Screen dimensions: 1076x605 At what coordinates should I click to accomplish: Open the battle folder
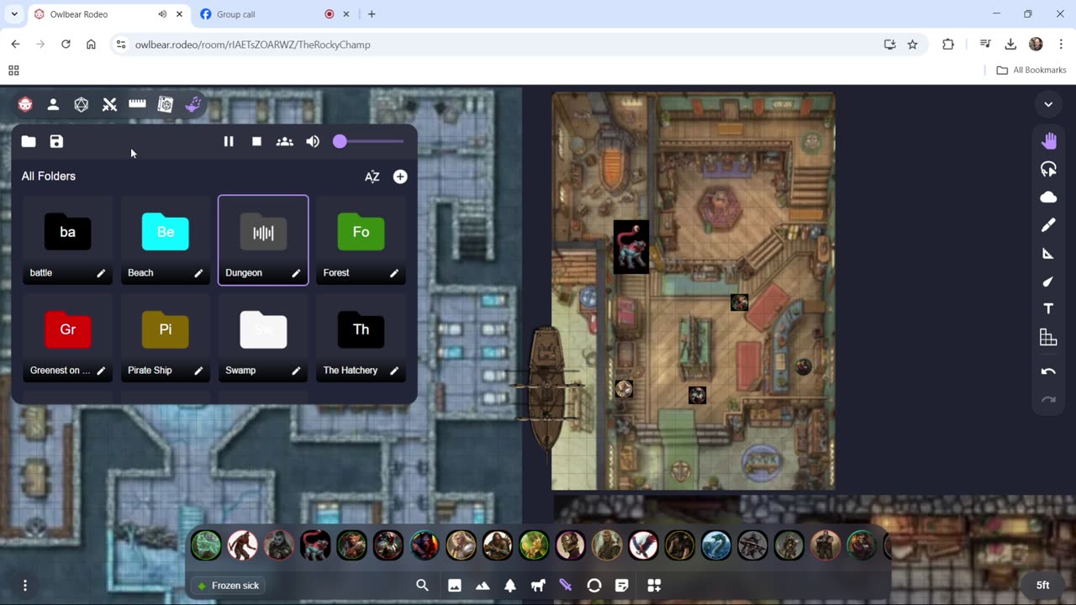(68, 240)
